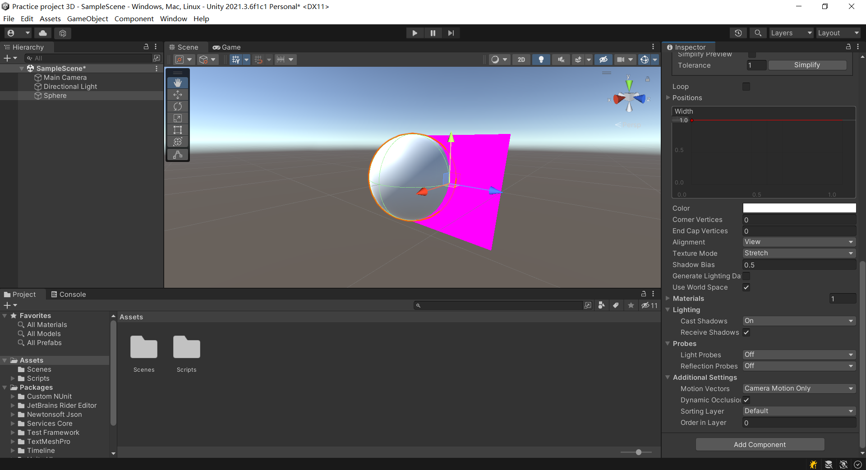Open the Cast Shadows dropdown
Image resolution: width=866 pixels, height=470 pixels.
click(x=799, y=321)
